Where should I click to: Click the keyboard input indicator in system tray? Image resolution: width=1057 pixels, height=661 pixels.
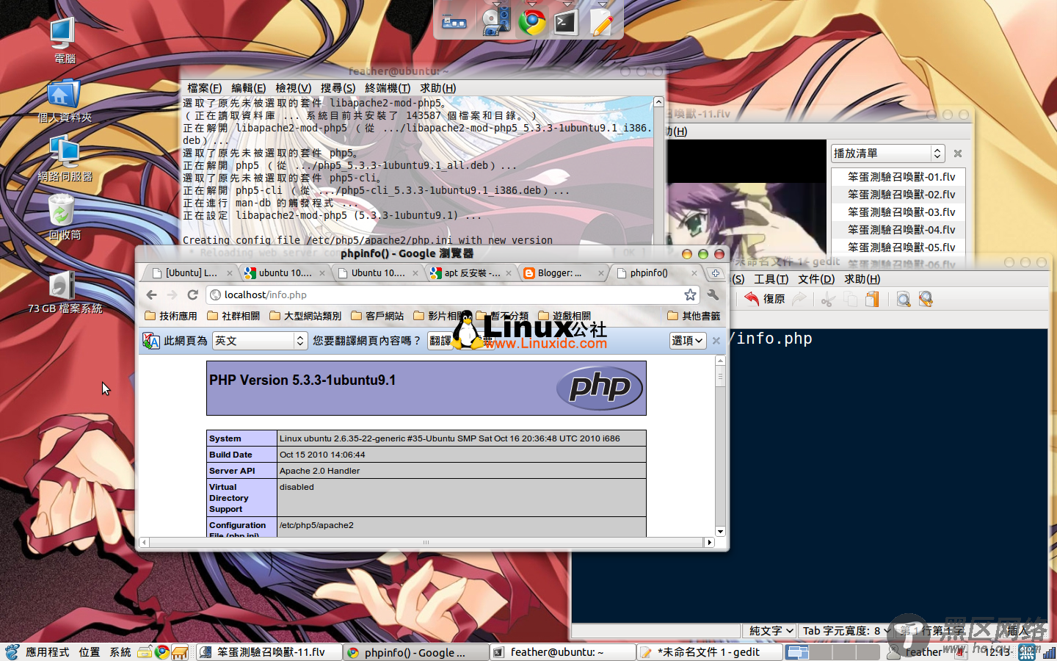click(x=1027, y=652)
